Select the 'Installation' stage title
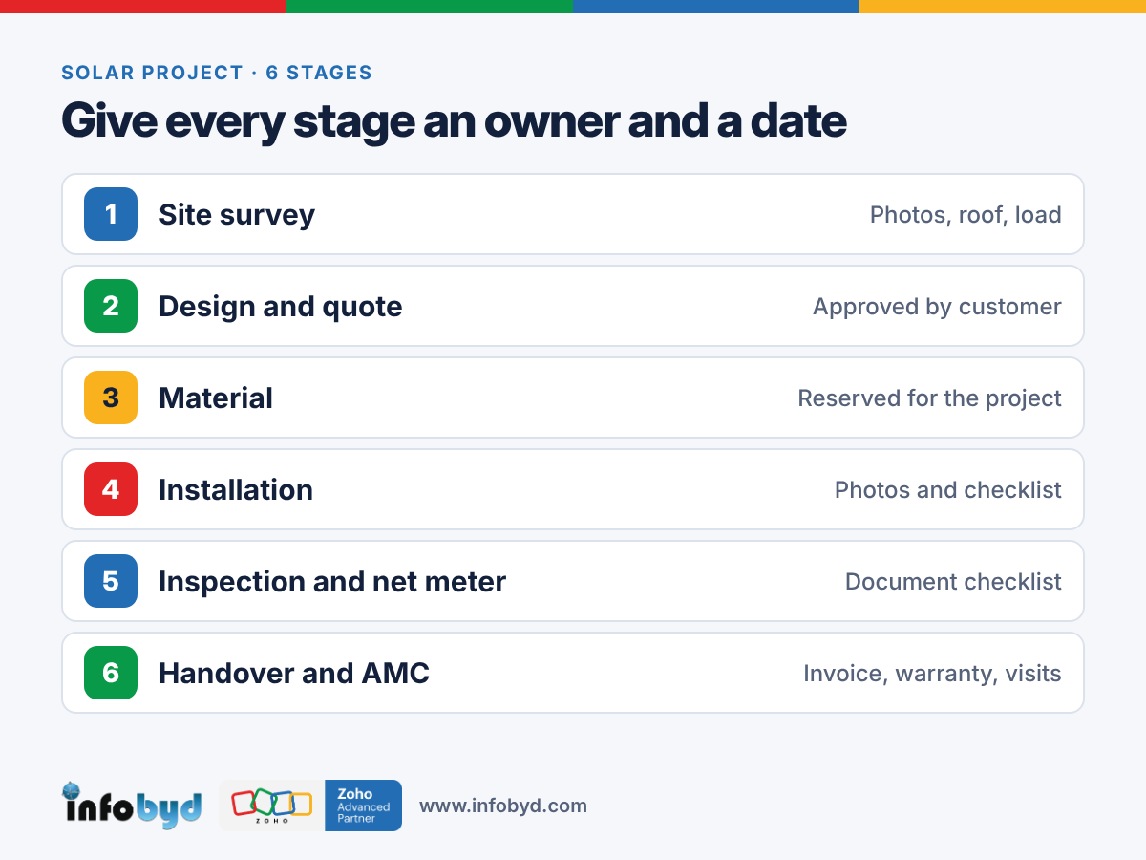This screenshot has width=1146, height=860. (236, 489)
